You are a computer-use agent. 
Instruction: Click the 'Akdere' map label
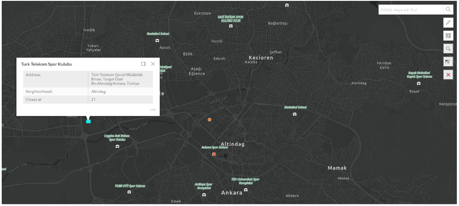coord(292,196)
